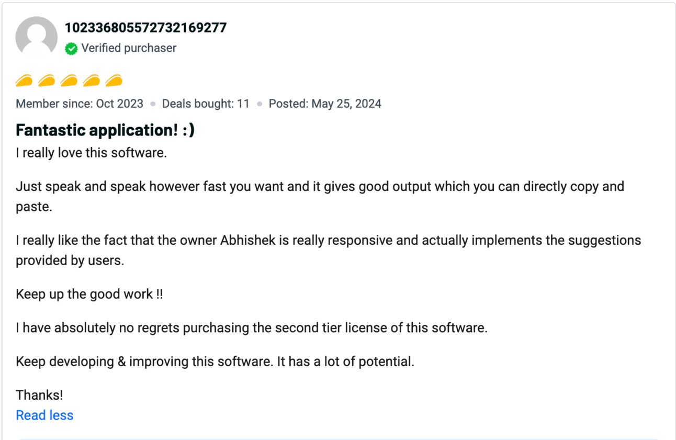Click the Posted May 25, 2024 date
Image resolution: width=676 pixels, height=440 pixels.
coord(325,104)
